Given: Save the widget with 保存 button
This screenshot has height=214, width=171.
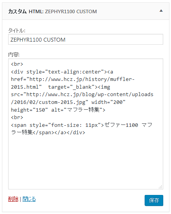Looking at the screenshot, I should tap(154, 200).
